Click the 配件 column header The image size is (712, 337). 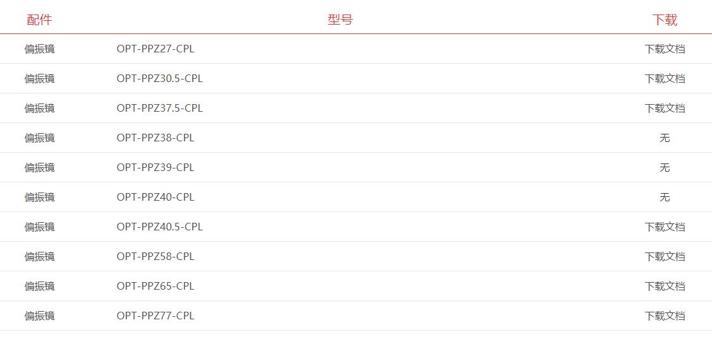pyautogui.click(x=39, y=20)
